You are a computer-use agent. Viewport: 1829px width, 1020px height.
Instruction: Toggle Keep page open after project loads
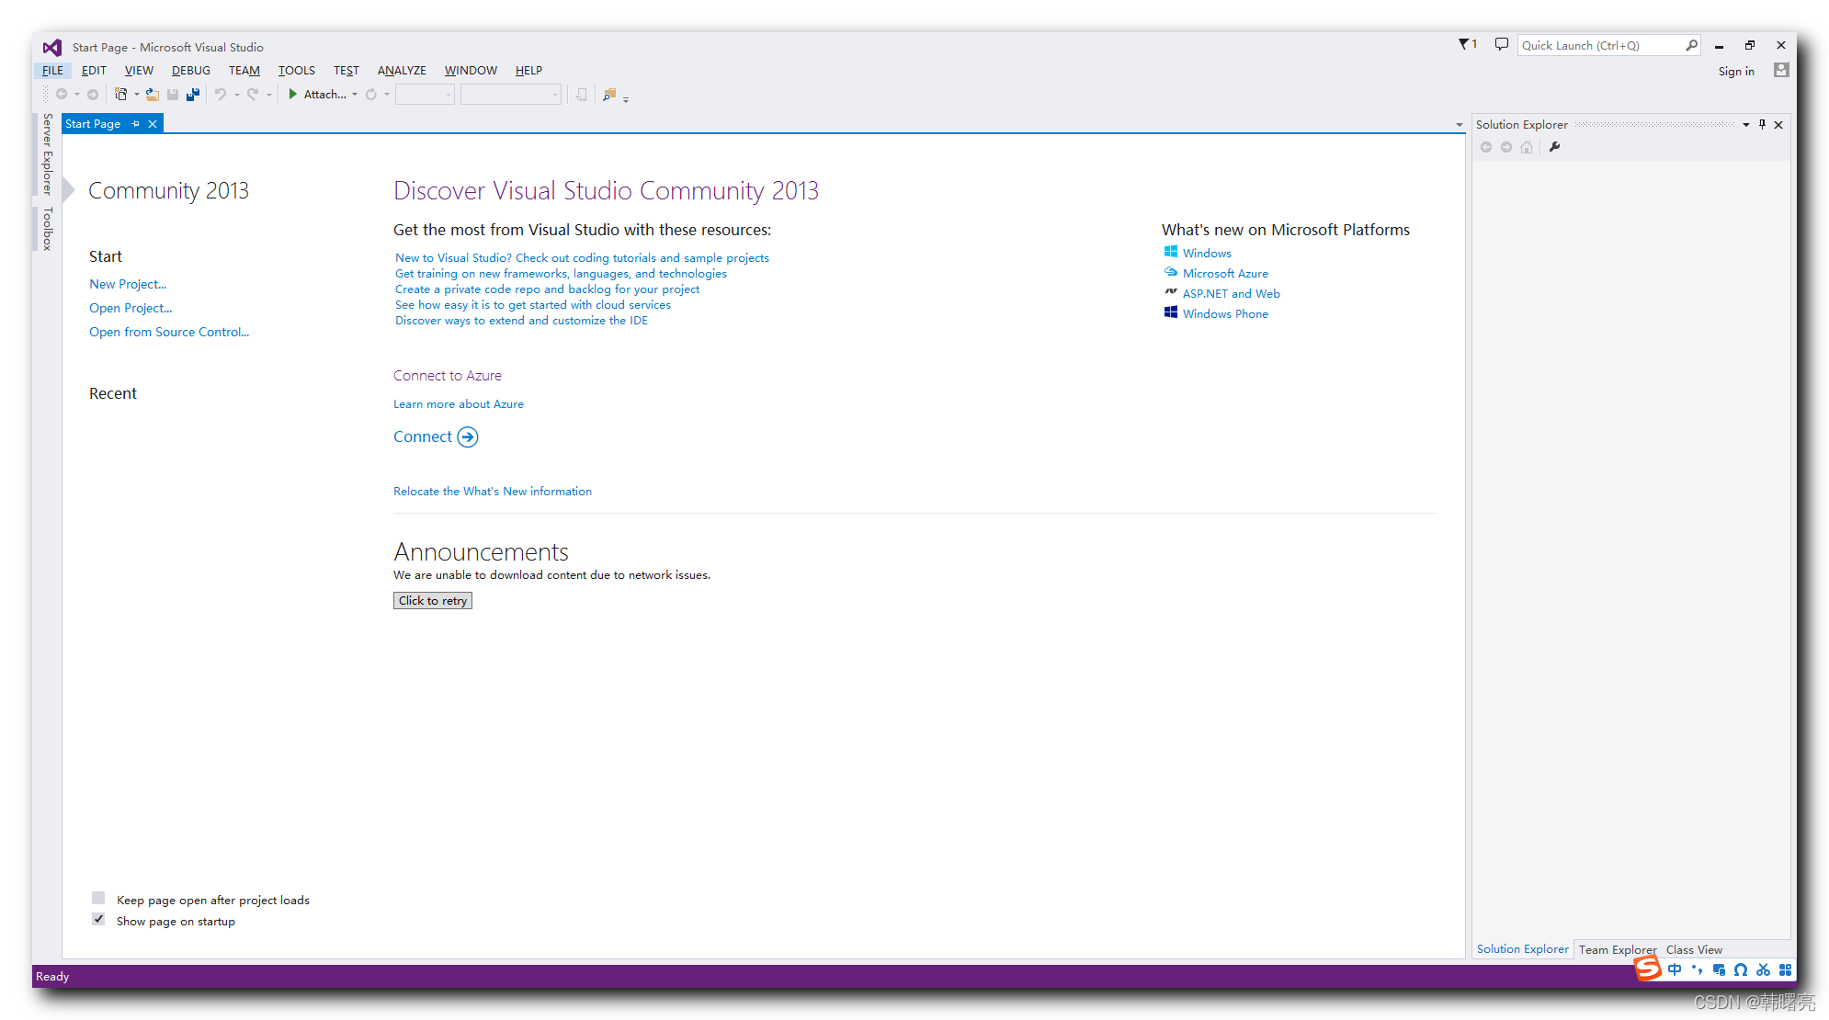98,898
